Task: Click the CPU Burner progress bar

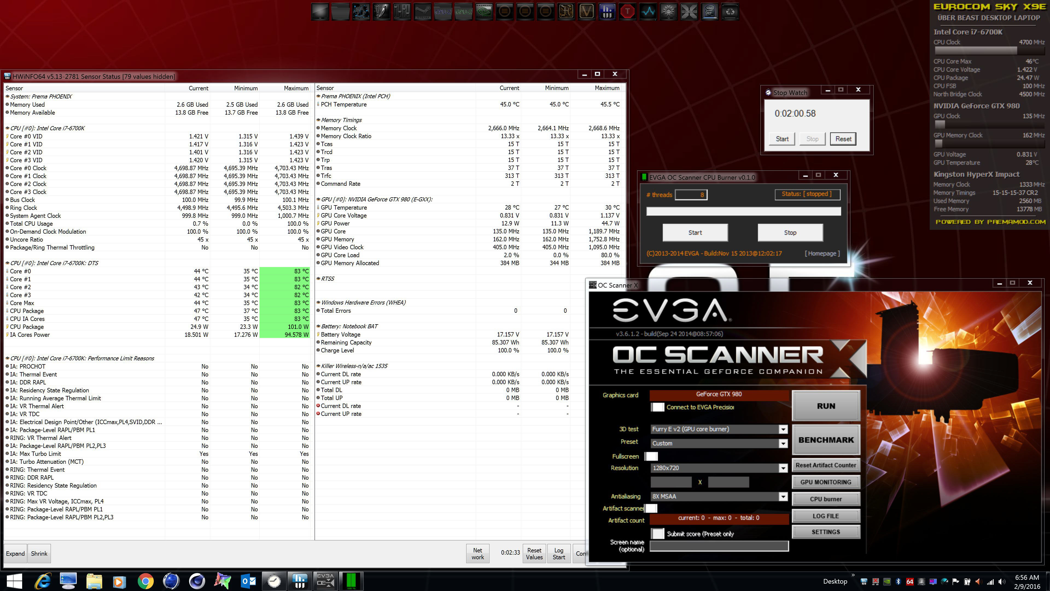Action: [x=743, y=211]
